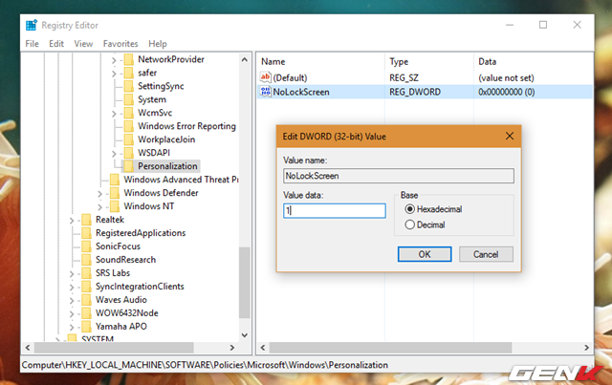The height and width of the screenshot is (385, 612).
Task: Click the NetworkProvider folder icon
Action: click(x=129, y=59)
